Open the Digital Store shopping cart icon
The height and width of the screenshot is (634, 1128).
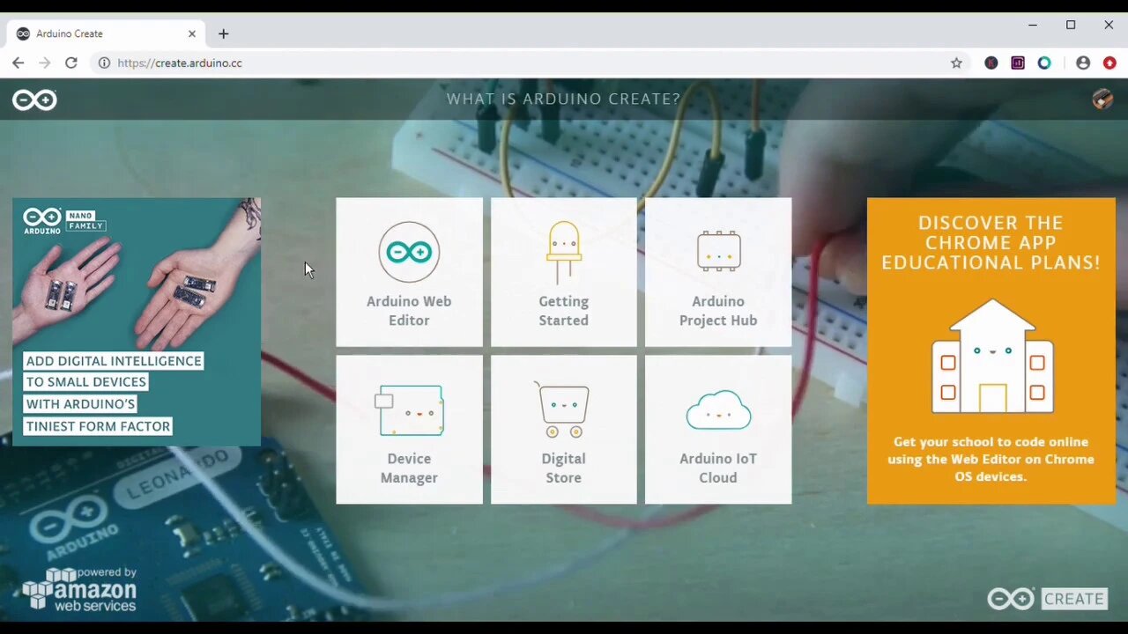(562, 409)
